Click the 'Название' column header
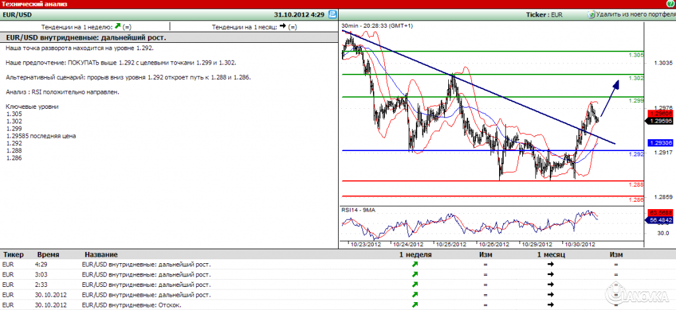Screen dimensions: 676x310 coord(101,255)
